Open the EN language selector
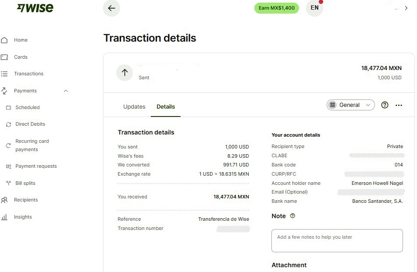This screenshot has height=272, width=417. pyautogui.click(x=314, y=8)
